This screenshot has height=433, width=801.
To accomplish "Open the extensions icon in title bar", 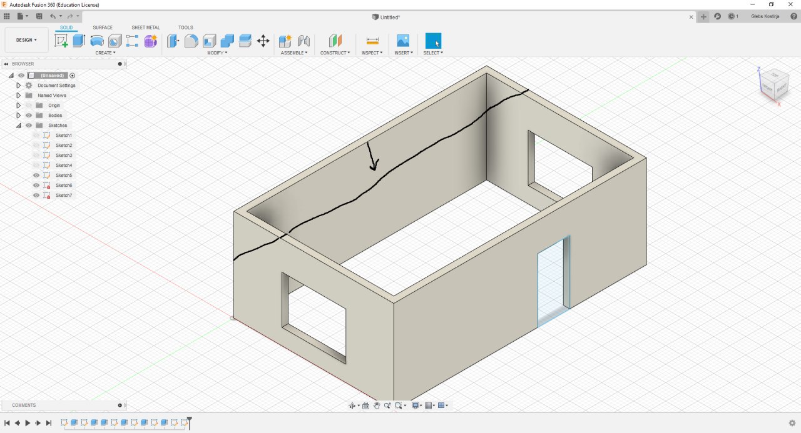I will [717, 17].
